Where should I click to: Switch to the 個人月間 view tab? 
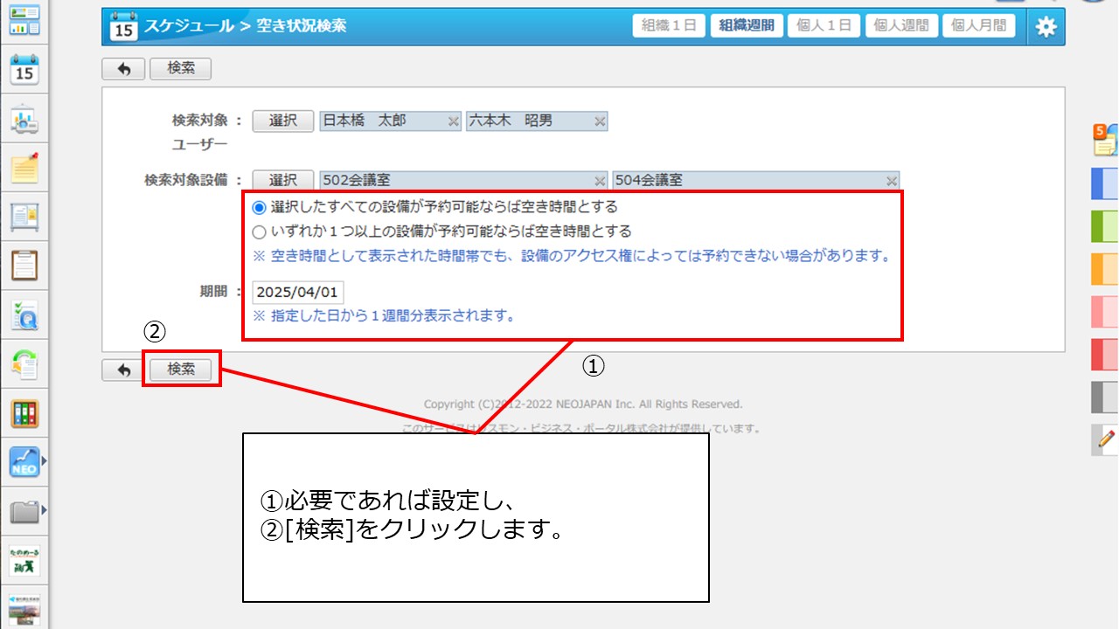(x=978, y=25)
